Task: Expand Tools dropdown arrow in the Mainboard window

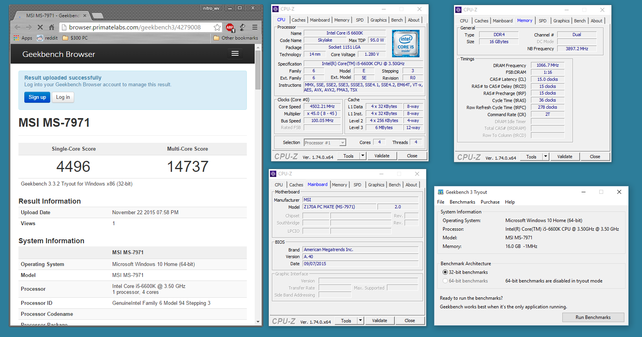Action: click(x=360, y=321)
